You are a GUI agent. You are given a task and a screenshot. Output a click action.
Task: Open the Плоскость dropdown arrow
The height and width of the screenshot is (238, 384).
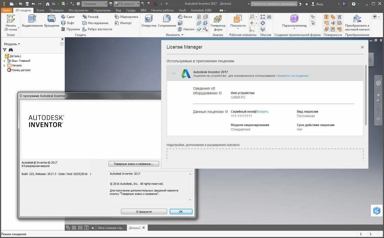click(238, 29)
